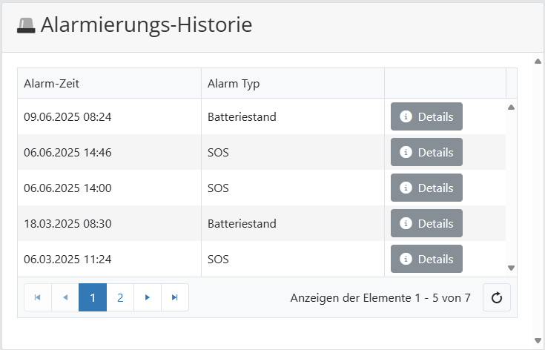545x350 pixels.
Task: Go to the next page arrow
Action: click(148, 297)
